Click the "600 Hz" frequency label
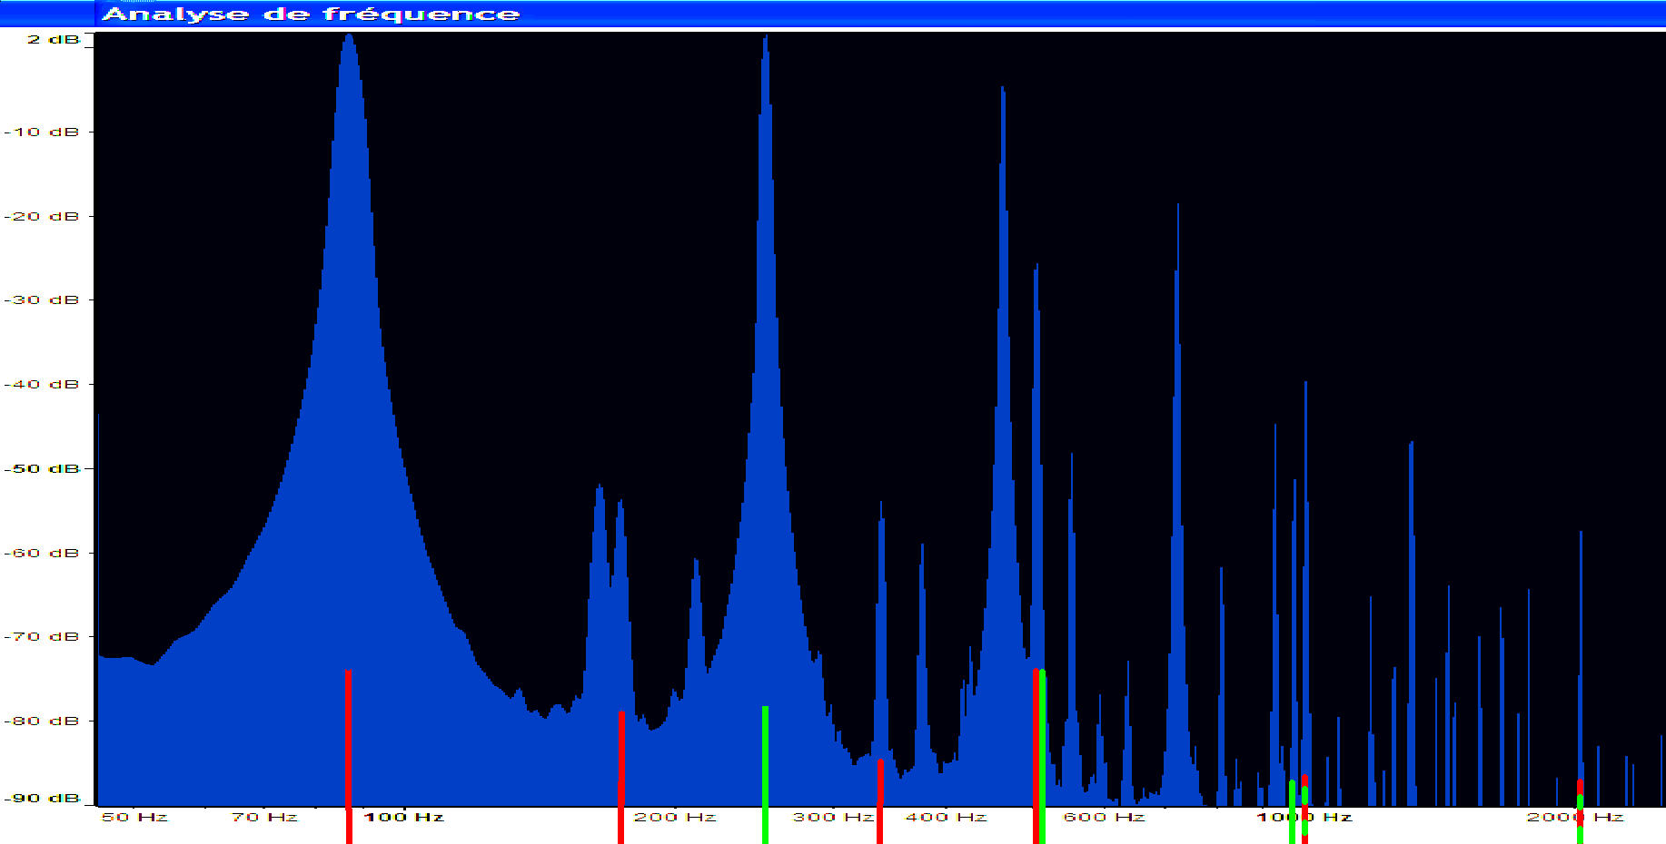 pos(1104,817)
